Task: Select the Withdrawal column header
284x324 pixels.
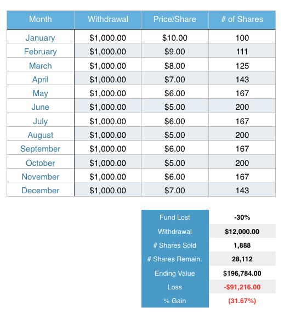Action: [x=107, y=19]
